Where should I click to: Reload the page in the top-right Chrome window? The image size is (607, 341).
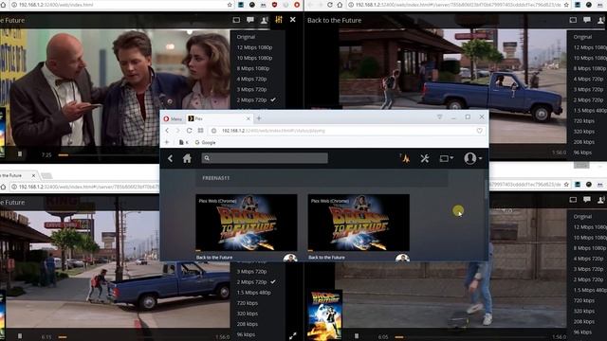pyautogui.click(x=330, y=5)
